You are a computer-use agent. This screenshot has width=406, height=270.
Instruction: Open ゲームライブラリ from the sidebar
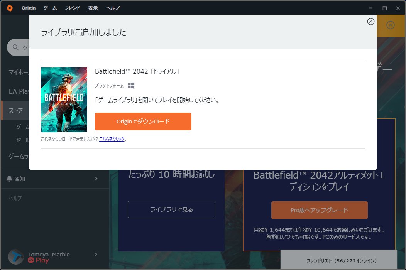pos(17,156)
